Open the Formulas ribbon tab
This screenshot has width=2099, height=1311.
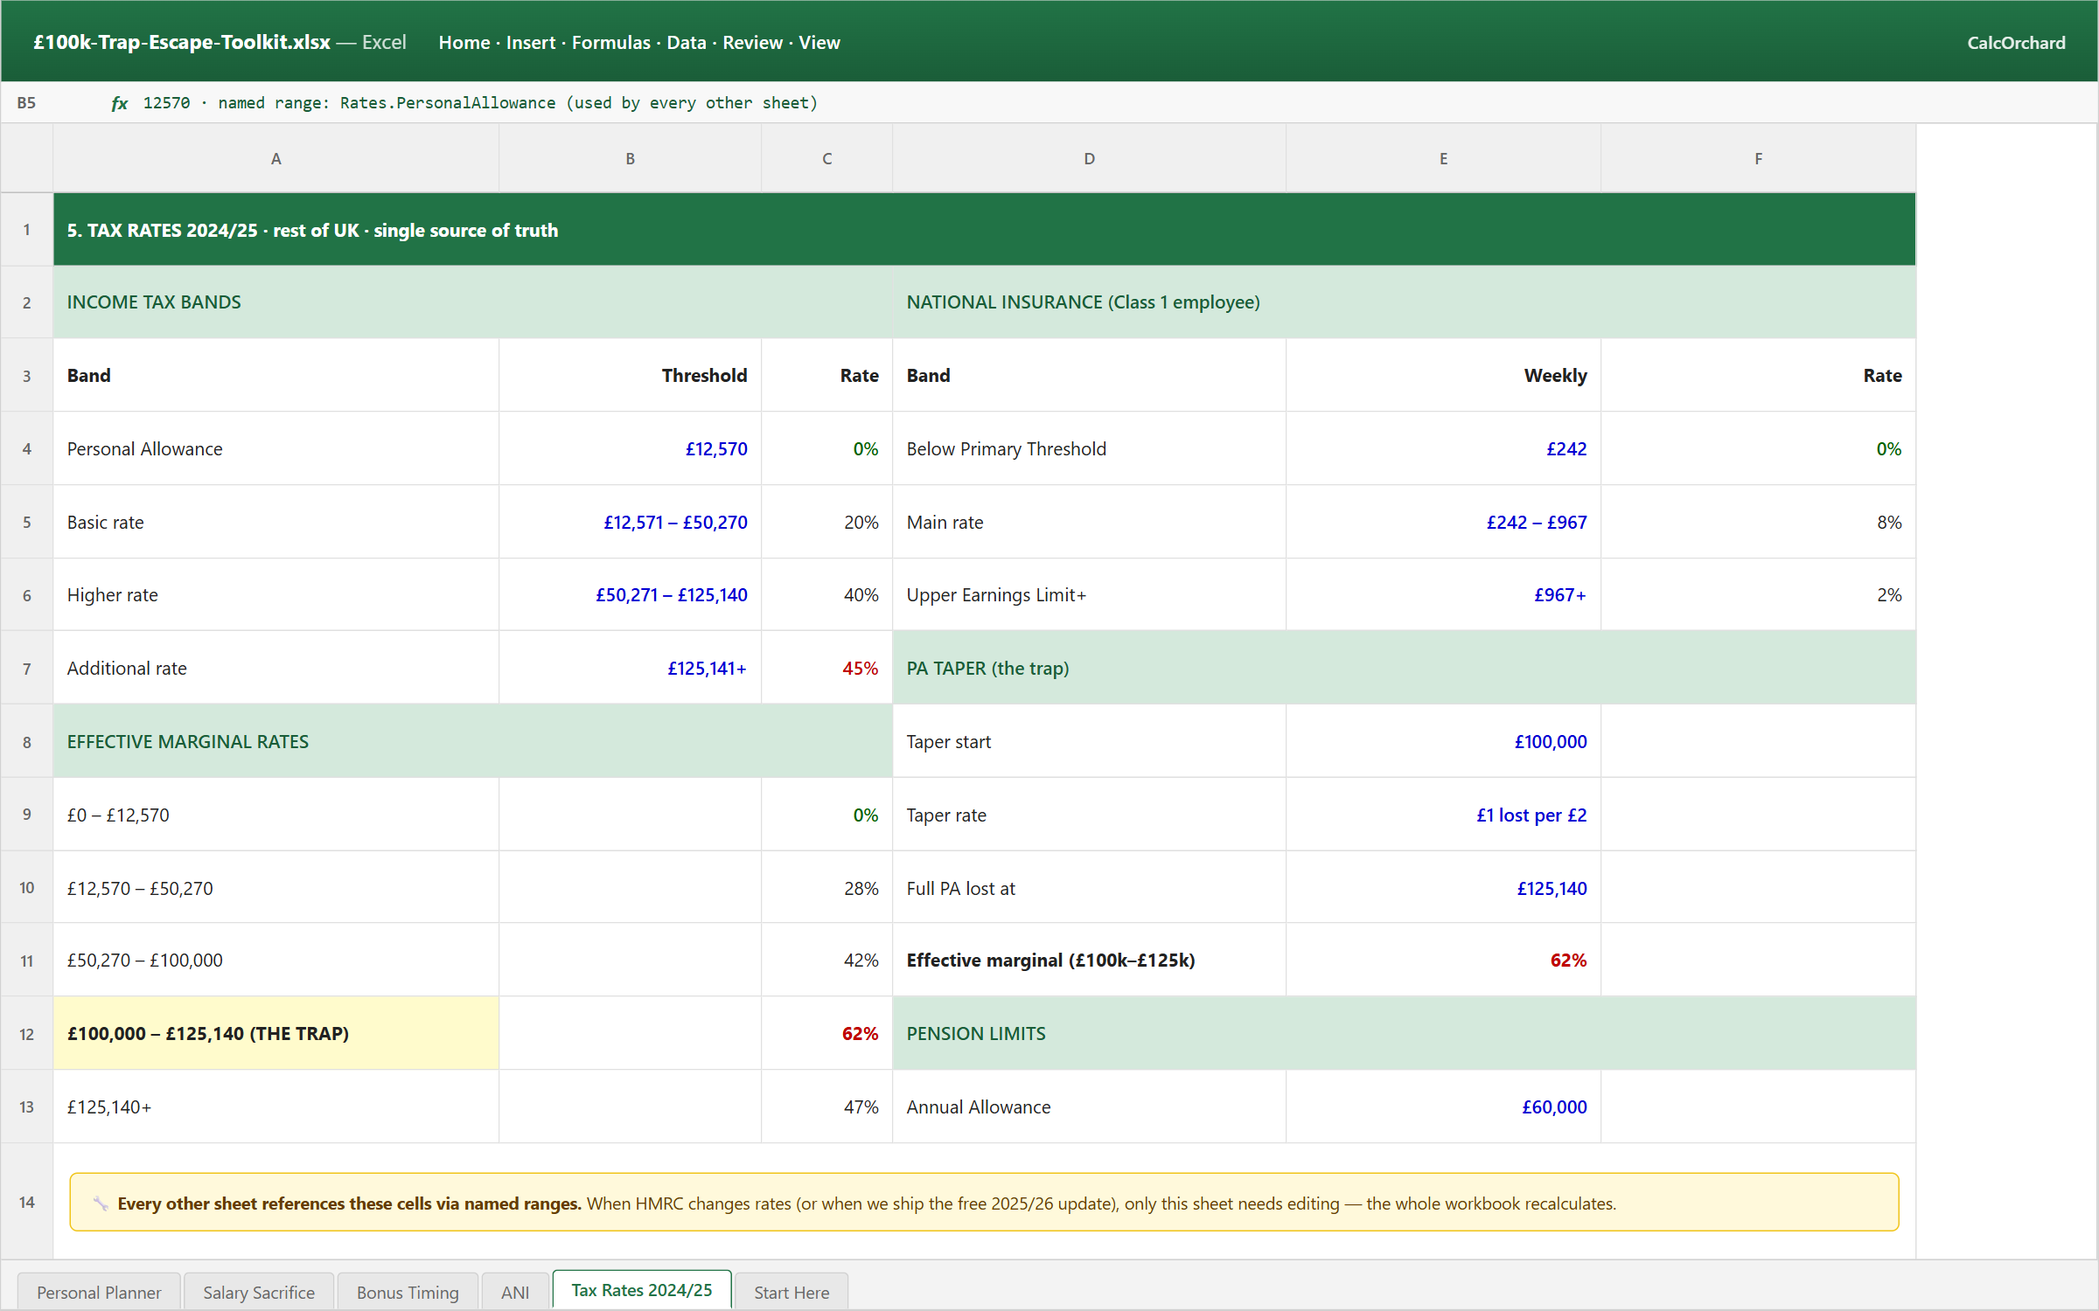(611, 42)
